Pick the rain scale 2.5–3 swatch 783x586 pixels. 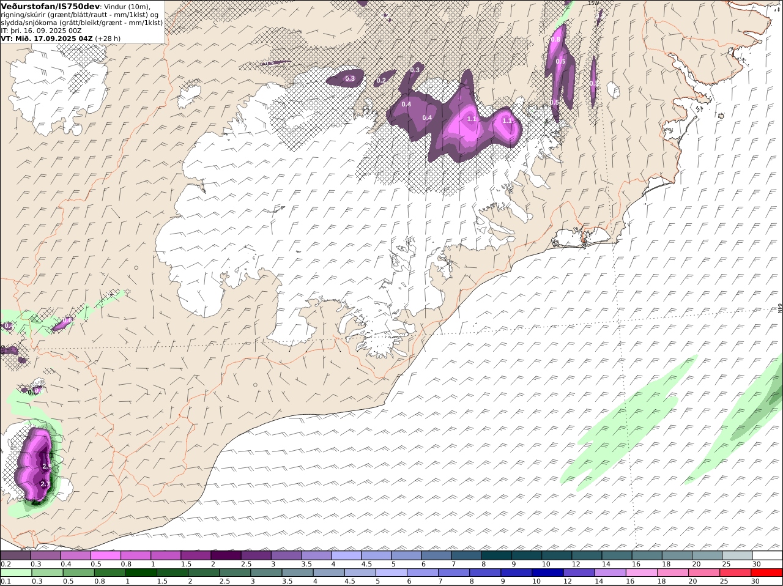point(234,573)
